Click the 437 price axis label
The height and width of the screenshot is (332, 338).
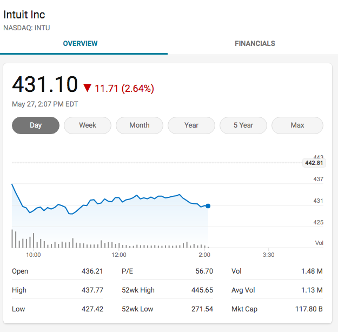pos(318,179)
